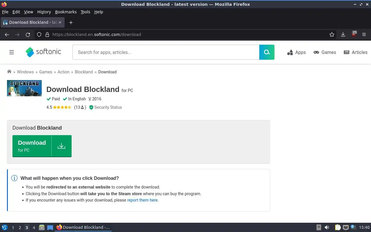Open the History menu
This screenshot has height=232, width=371.
click(44, 12)
